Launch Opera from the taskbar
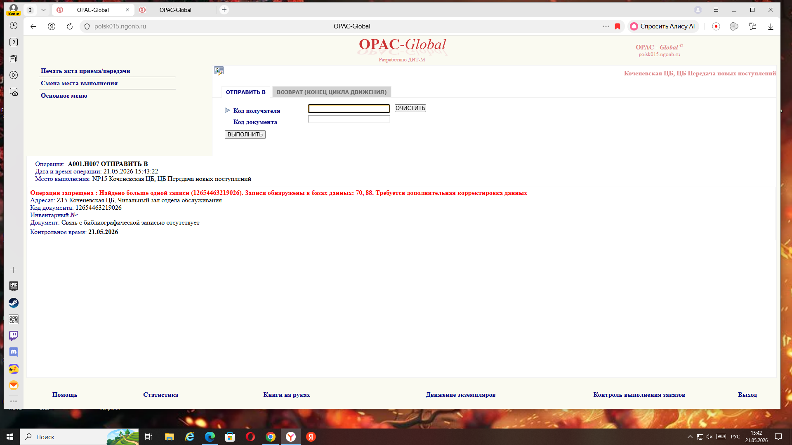Screen dimensions: 792x445 250,437
